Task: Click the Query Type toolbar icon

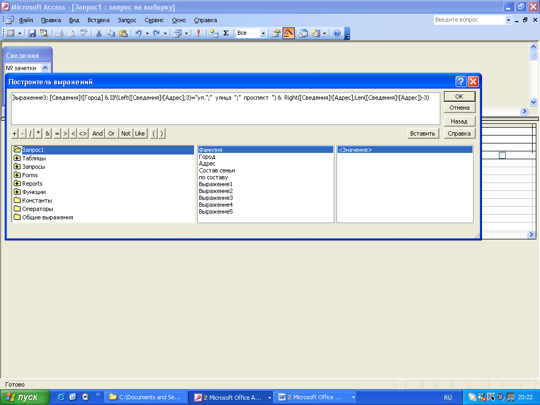Action: coord(178,33)
